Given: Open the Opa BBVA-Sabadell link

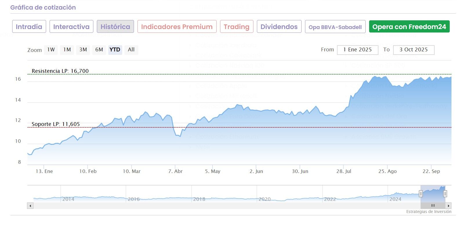Looking at the screenshot, I should 335,27.
